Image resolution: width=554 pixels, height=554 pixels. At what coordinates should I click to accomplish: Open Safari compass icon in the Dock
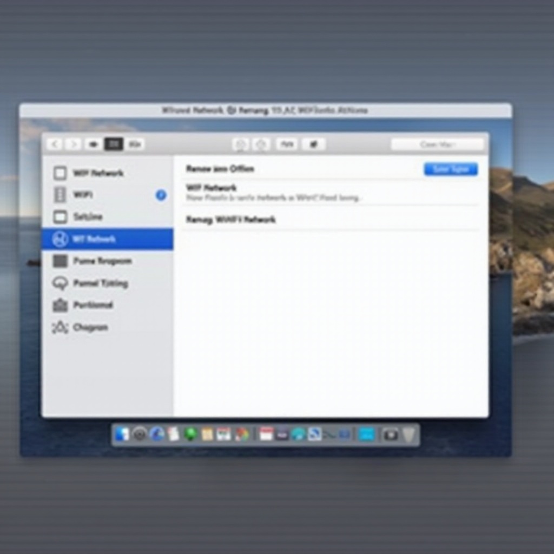(x=157, y=434)
